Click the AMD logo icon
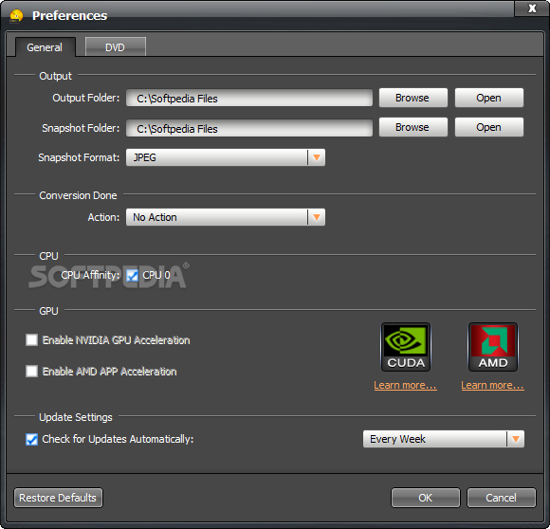The image size is (550, 529). pyautogui.click(x=493, y=347)
